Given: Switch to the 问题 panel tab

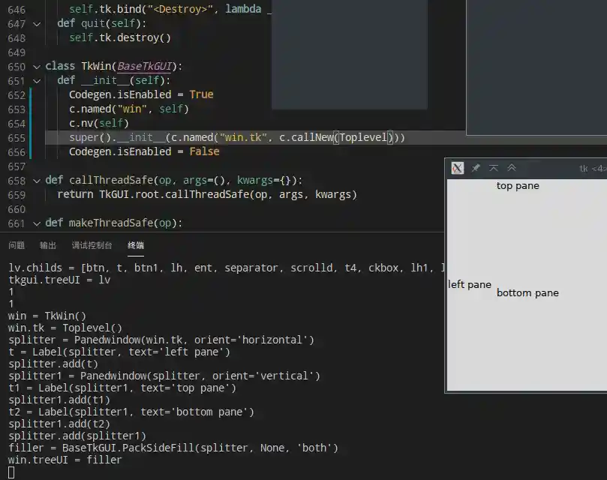Looking at the screenshot, I should [17, 245].
